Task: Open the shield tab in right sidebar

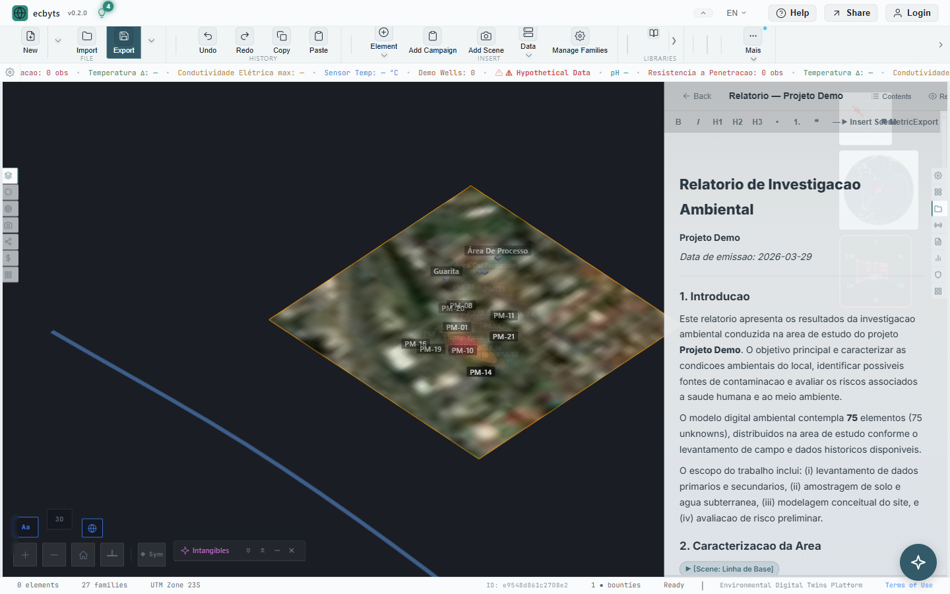Action: (938, 275)
